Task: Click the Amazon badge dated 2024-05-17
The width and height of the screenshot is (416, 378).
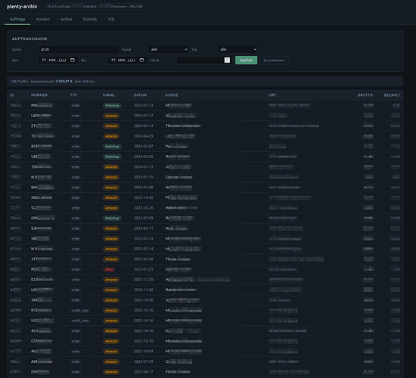Action: pos(111,116)
